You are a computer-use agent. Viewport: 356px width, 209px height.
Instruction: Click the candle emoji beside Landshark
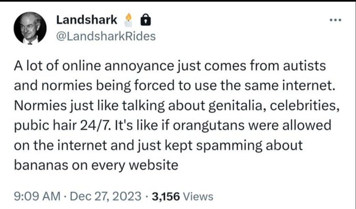129,21
